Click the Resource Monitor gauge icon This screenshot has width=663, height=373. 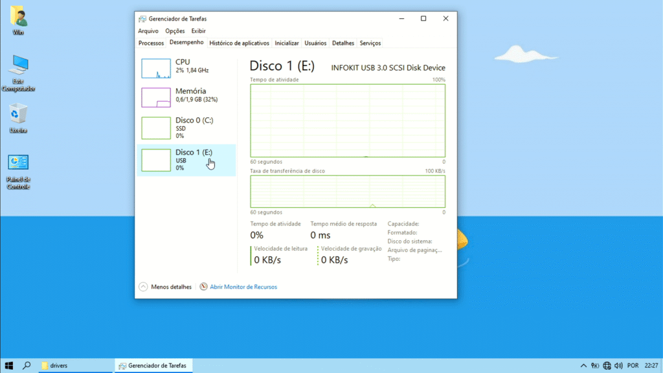coord(204,287)
